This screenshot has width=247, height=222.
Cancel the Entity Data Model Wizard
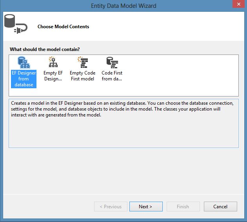(x=220, y=206)
